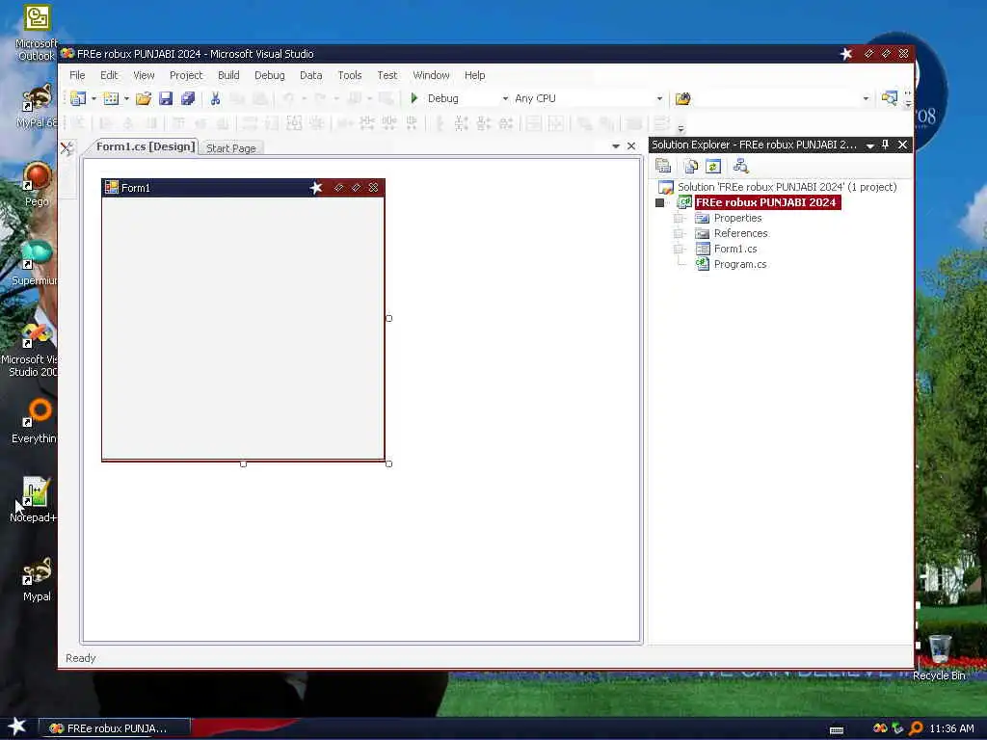This screenshot has width=987, height=740.
Task: Click Refresh icon in Solution Explorer toolbar
Action: tap(713, 166)
